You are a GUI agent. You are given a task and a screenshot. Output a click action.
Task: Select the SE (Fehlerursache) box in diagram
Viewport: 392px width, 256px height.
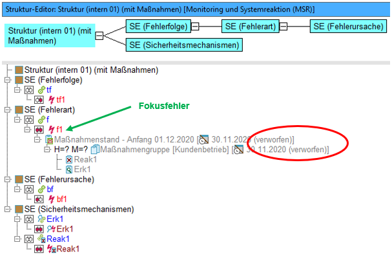coord(348,26)
